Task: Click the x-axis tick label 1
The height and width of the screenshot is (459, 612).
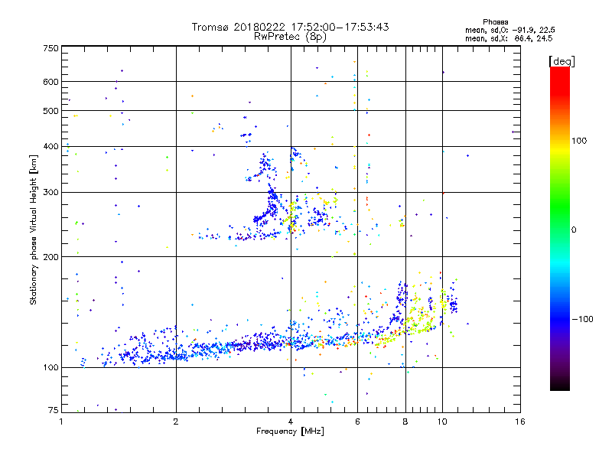Action: [61, 422]
